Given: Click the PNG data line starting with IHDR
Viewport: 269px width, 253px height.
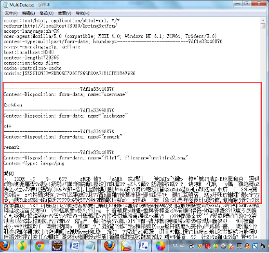Looking at the screenshot, I should coord(132,179).
